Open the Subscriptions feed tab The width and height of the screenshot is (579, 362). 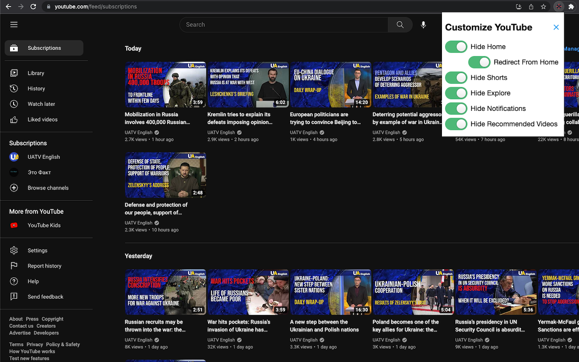pyautogui.click(x=44, y=48)
